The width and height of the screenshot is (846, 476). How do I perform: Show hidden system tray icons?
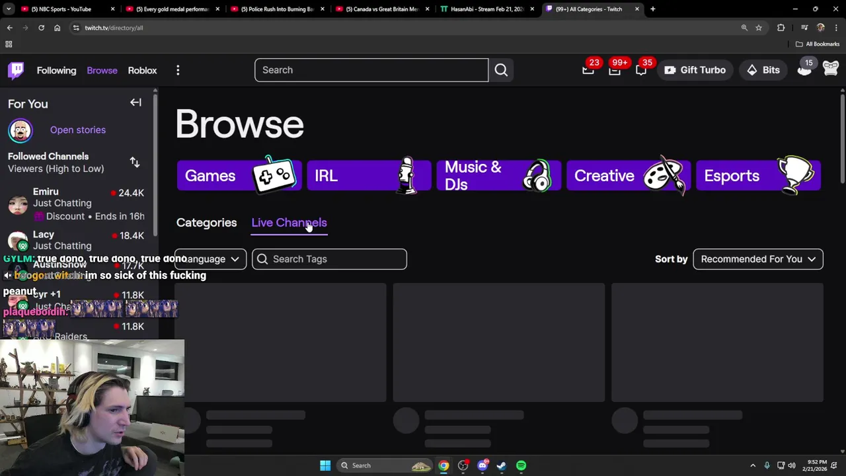click(x=752, y=465)
